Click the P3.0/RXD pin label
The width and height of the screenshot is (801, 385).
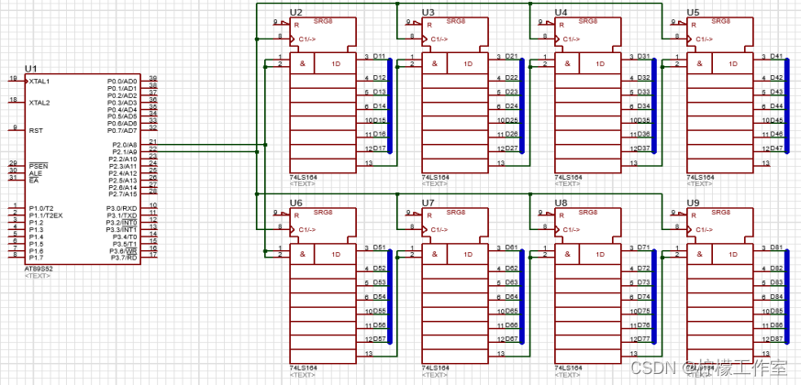(121, 208)
